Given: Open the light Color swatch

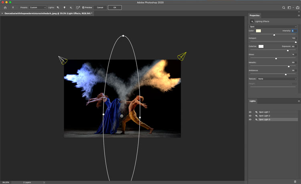Looking at the screenshot, I should pyautogui.click(x=258, y=31).
